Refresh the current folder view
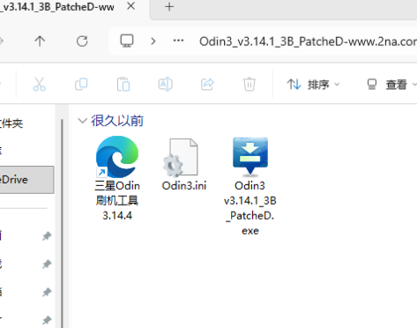This screenshot has width=417, height=328. (x=82, y=41)
